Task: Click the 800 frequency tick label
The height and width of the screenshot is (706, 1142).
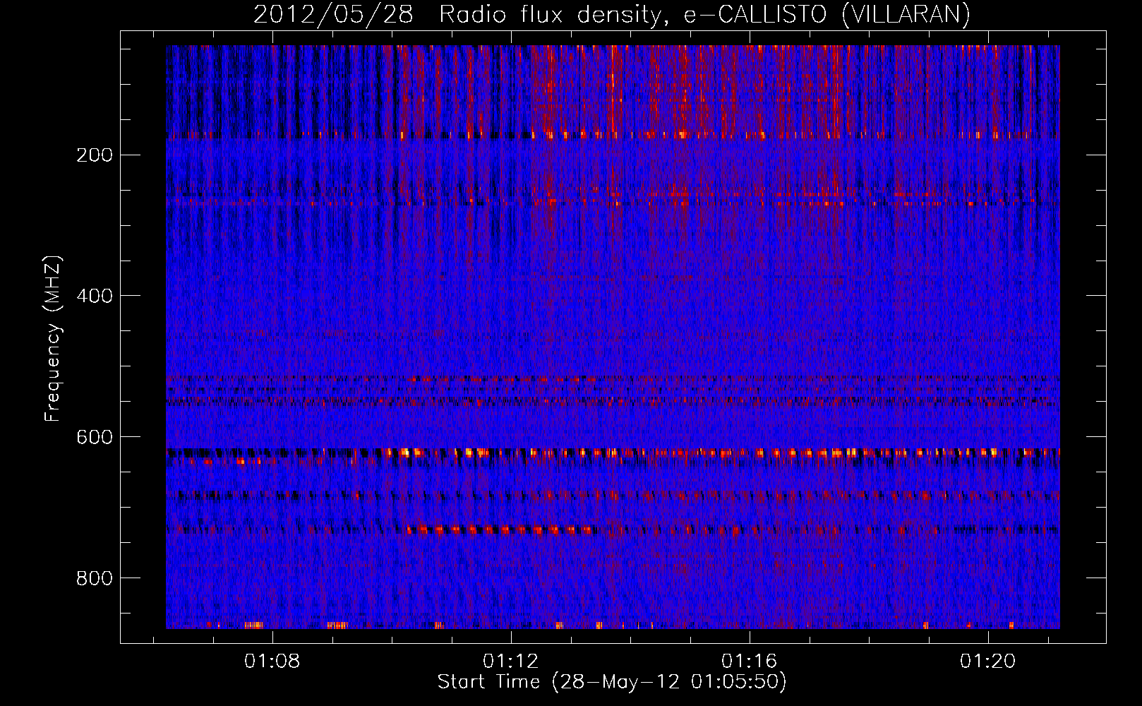Action: [95, 578]
